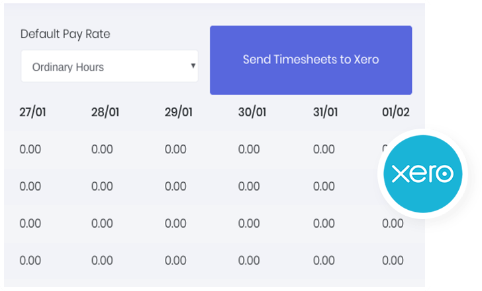Click the Default Pay Rate label
This screenshot has width=482, height=291.
click(x=65, y=34)
